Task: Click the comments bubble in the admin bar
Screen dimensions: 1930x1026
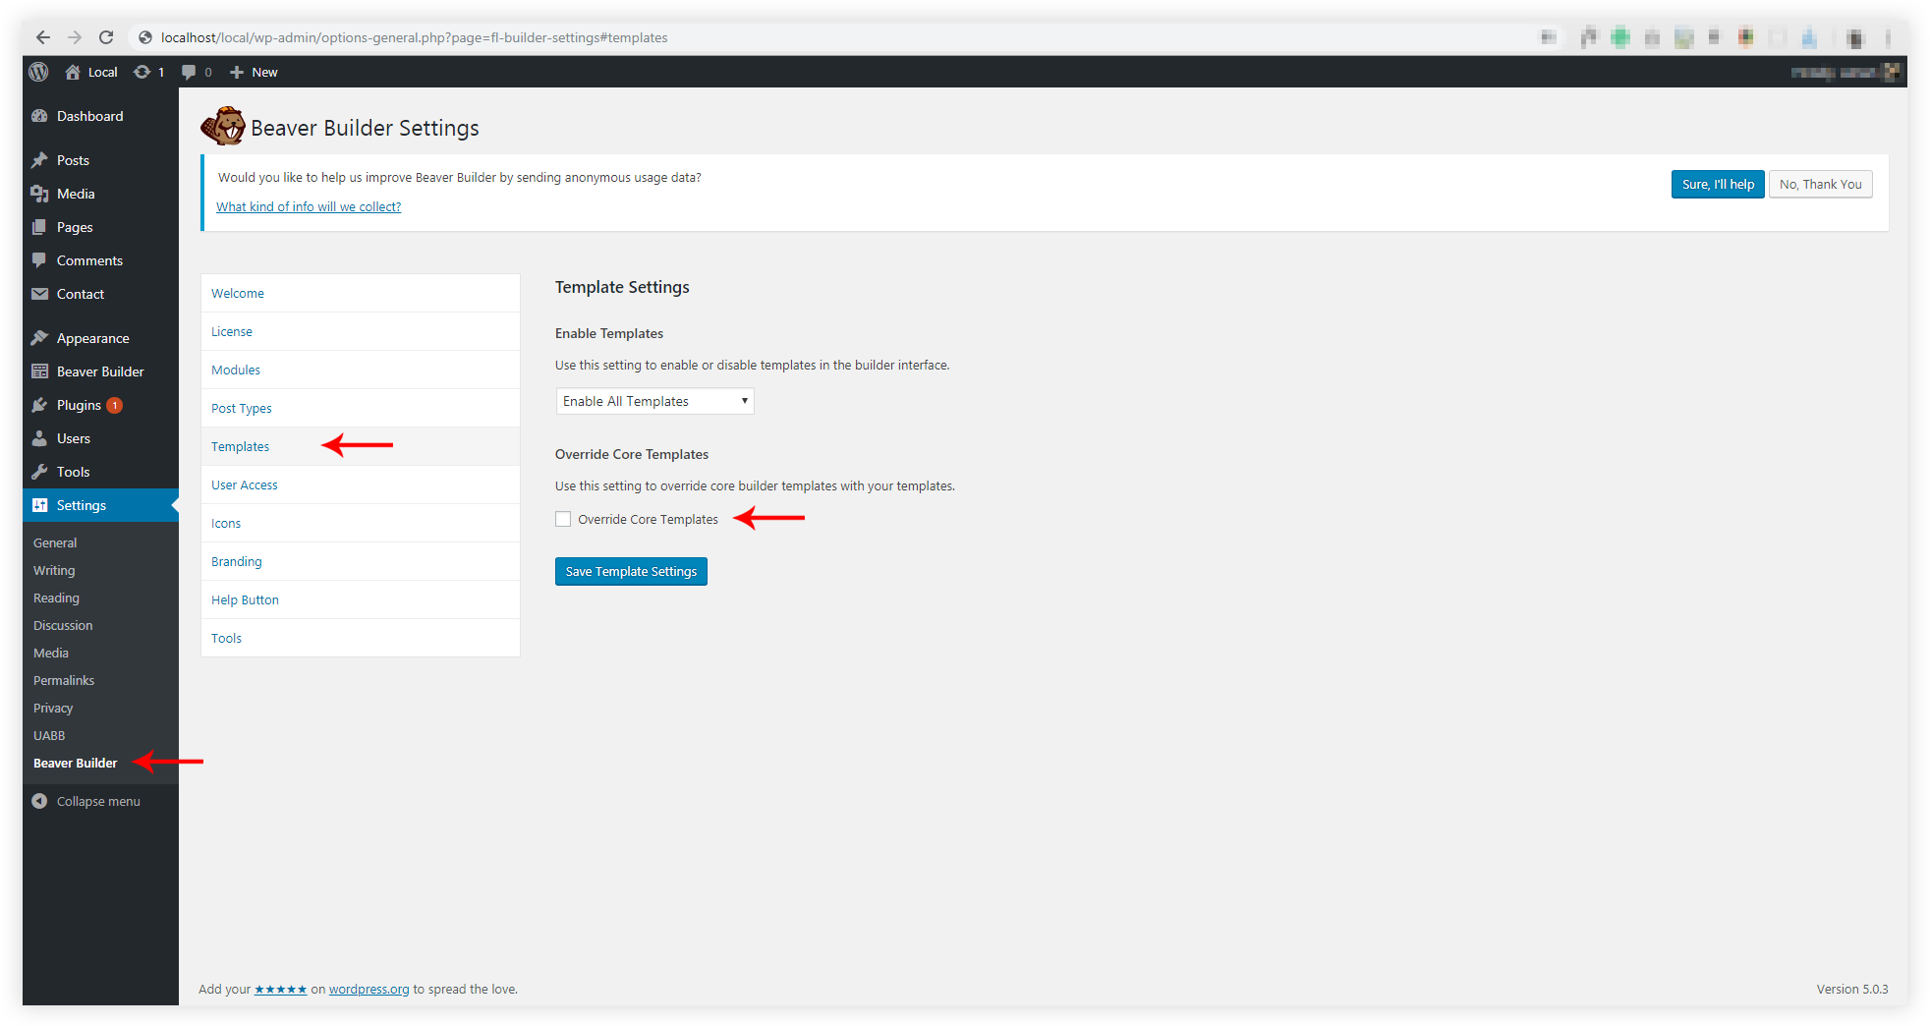Action: coord(187,71)
